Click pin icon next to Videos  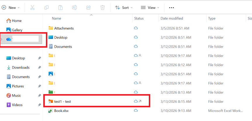click(39, 105)
